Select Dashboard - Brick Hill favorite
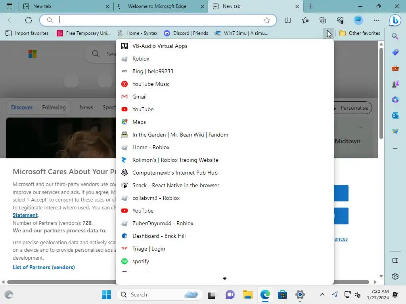This screenshot has height=304, width=406. click(225, 236)
